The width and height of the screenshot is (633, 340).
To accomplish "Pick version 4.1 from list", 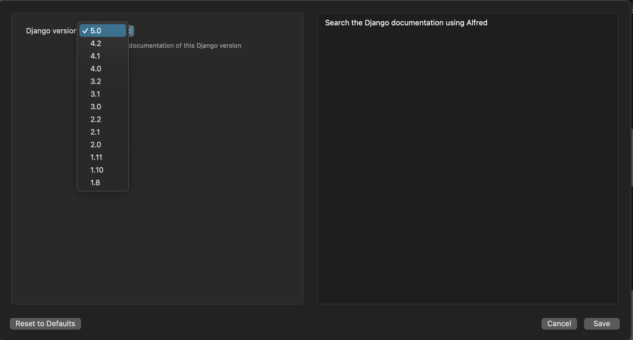I will click(102, 56).
